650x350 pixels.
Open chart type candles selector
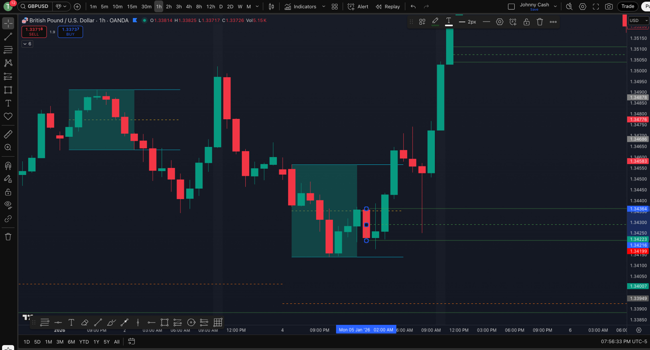(271, 7)
